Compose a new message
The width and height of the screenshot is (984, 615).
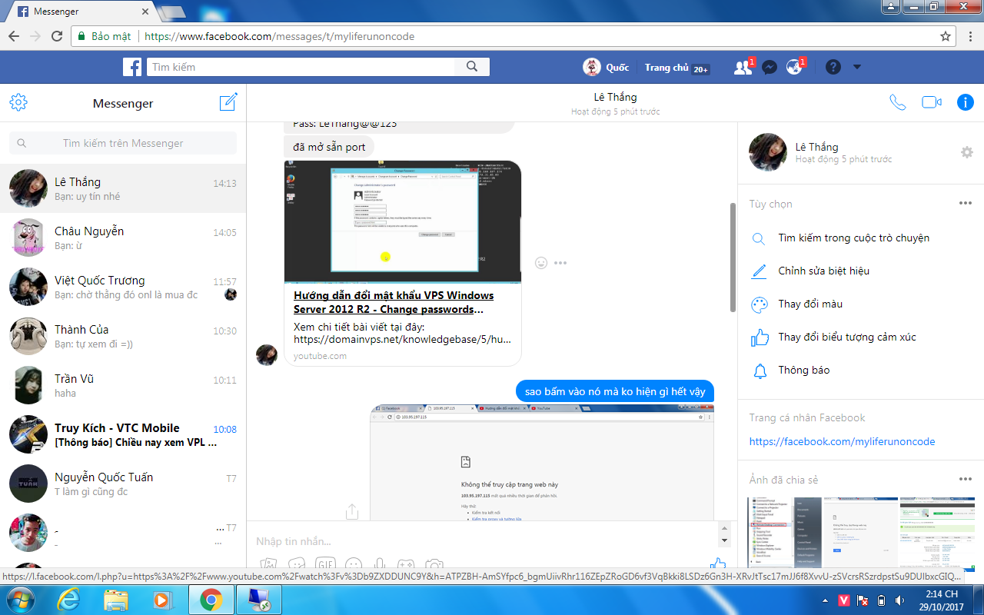click(228, 103)
